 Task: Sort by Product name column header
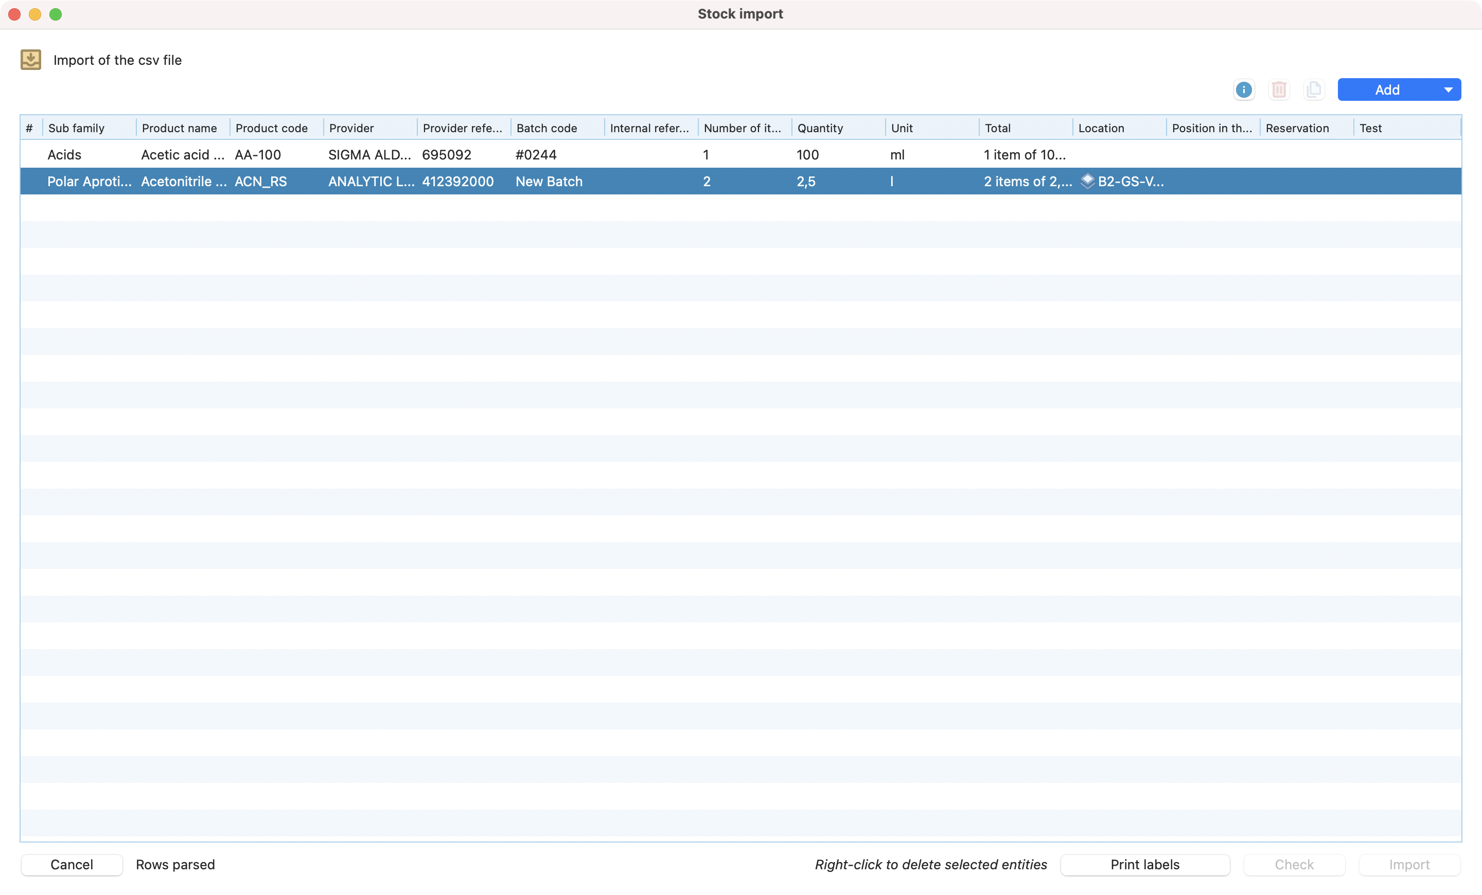pyautogui.click(x=179, y=128)
